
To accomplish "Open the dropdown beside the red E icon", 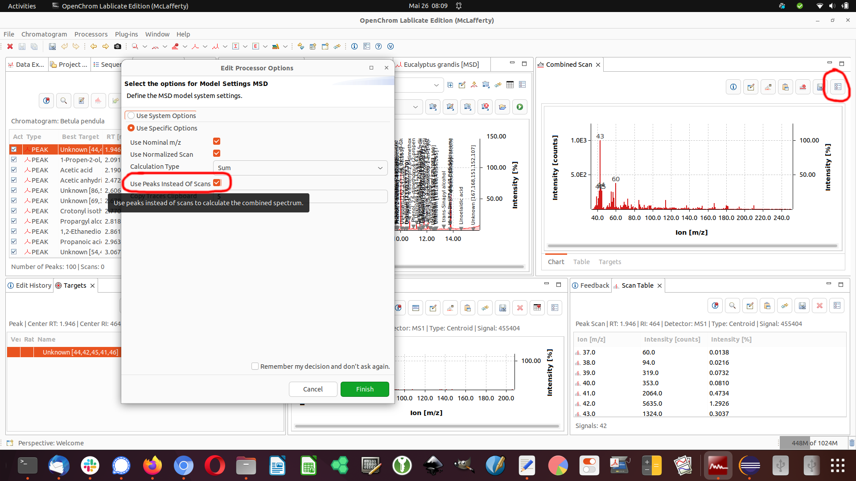I will [x=265, y=46].
